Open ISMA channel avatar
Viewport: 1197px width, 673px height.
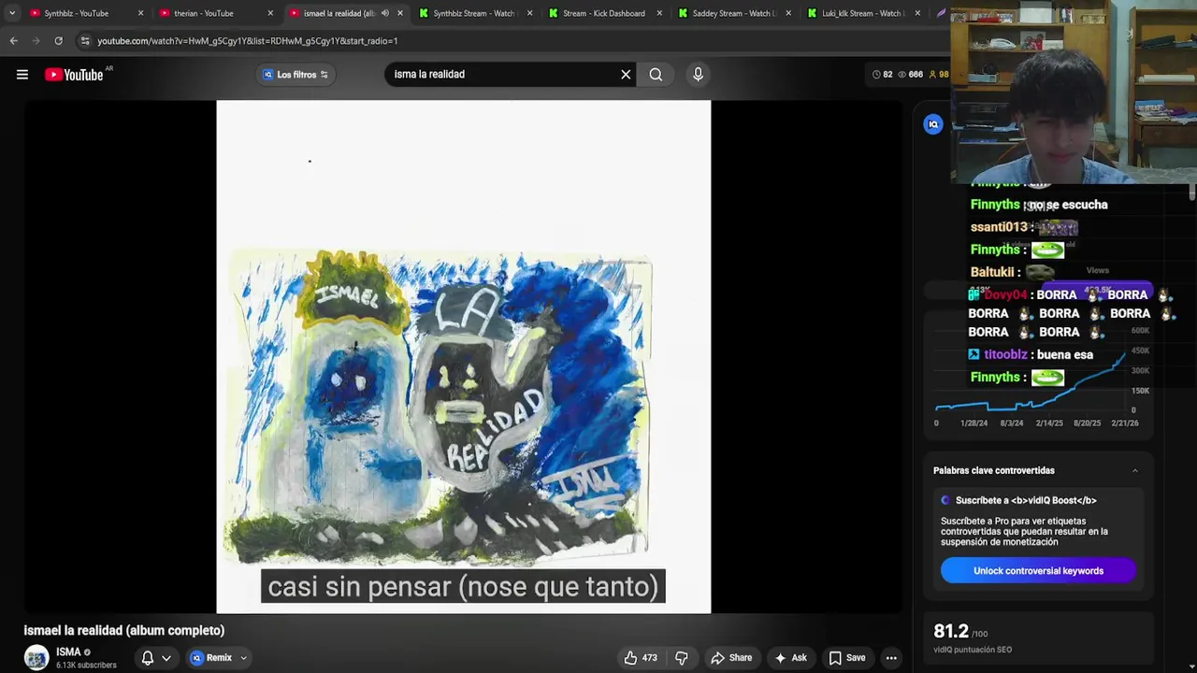pos(36,657)
